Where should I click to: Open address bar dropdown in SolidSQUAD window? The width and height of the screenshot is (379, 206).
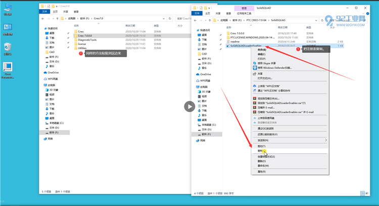point(316,20)
